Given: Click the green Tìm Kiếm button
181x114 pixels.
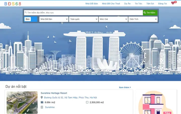Looking at the screenshot, I should click(x=150, y=13).
